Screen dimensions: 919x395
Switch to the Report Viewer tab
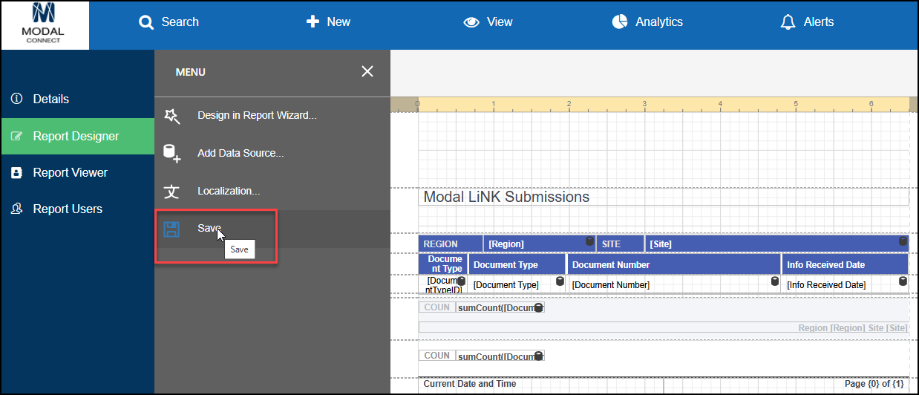coord(77,172)
